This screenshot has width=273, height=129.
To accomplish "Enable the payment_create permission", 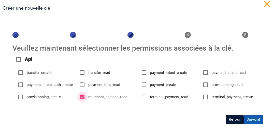I will coord(144,85).
